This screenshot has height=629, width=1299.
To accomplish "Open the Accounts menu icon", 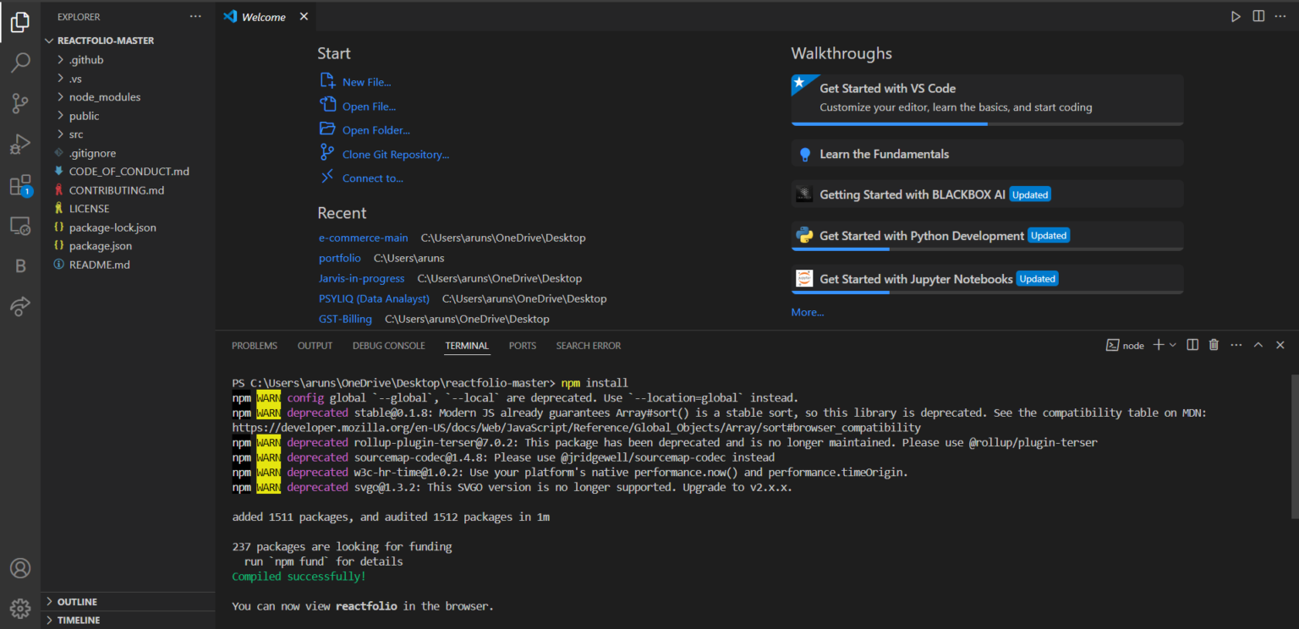I will click(20, 568).
